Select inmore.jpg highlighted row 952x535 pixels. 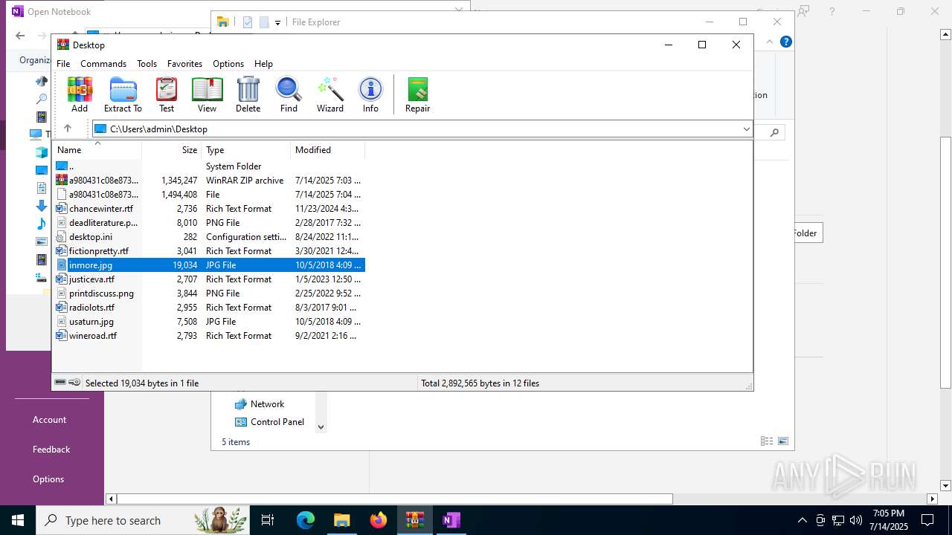click(x=209, y=265)
